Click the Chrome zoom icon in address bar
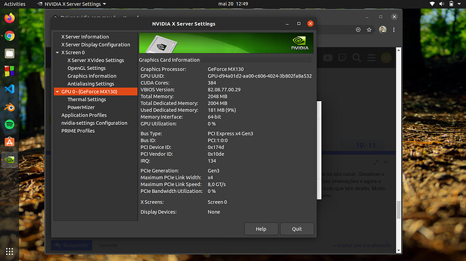The height and width of the screenshot is (261, 466). point(358,30)
